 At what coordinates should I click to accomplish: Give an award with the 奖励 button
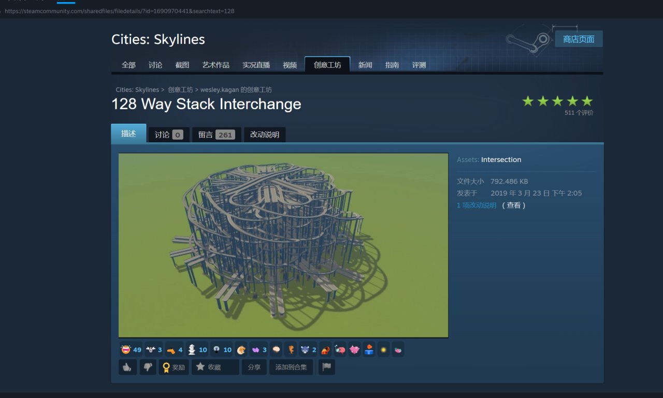tap(174, 367)
